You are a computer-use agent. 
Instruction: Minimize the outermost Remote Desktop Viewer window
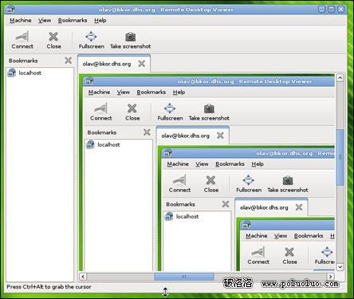[322, 10]
